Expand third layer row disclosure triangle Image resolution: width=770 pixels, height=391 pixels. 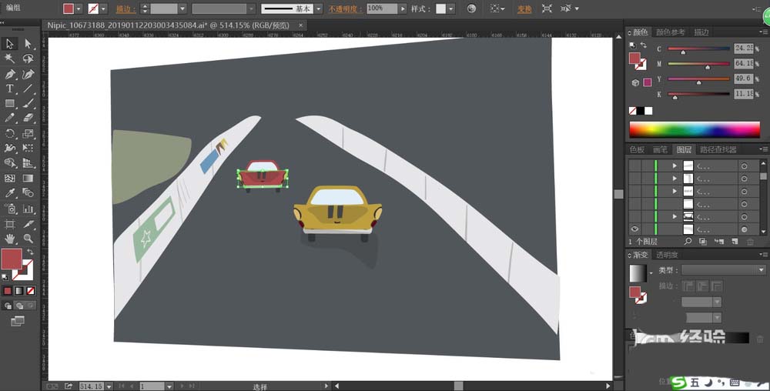click(x=675, y=192)
